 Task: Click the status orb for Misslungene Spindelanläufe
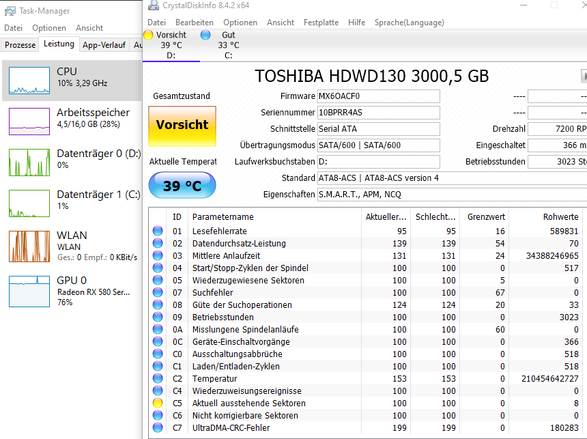(158, 330)
